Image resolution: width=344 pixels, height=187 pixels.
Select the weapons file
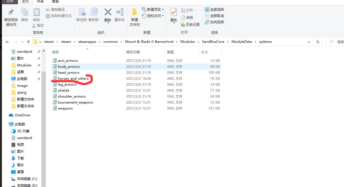(136, 108)
